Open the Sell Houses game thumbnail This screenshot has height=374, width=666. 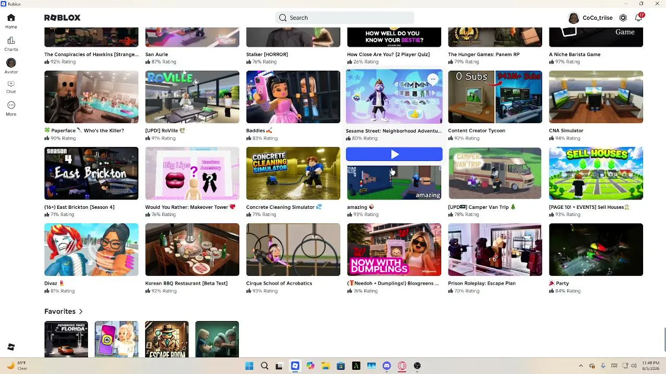[x=596, y=173]
